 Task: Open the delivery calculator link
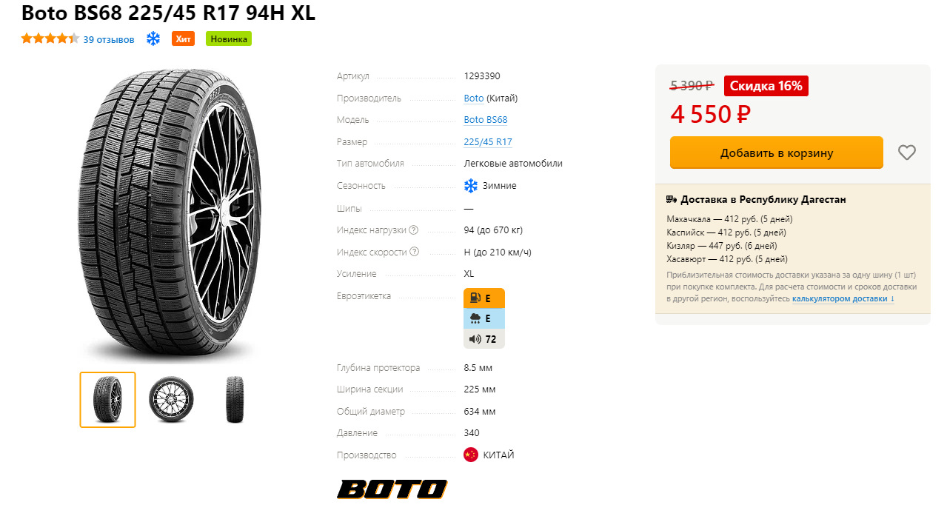coord(840,299)
